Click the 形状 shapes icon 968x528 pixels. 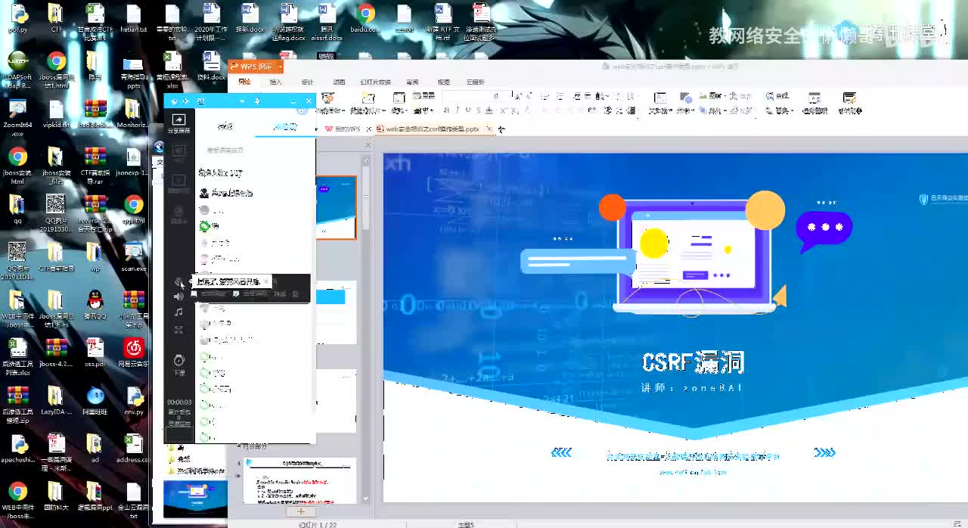[x=686, y=98]
